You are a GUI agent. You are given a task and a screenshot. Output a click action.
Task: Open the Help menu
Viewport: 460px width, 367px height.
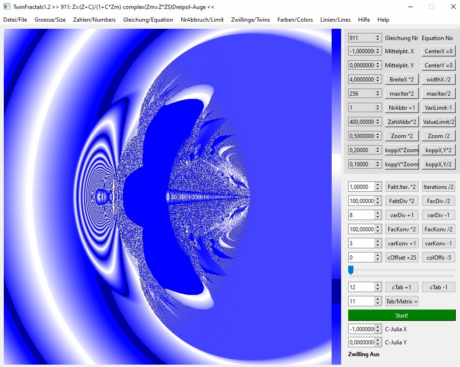tap(383, 20)
